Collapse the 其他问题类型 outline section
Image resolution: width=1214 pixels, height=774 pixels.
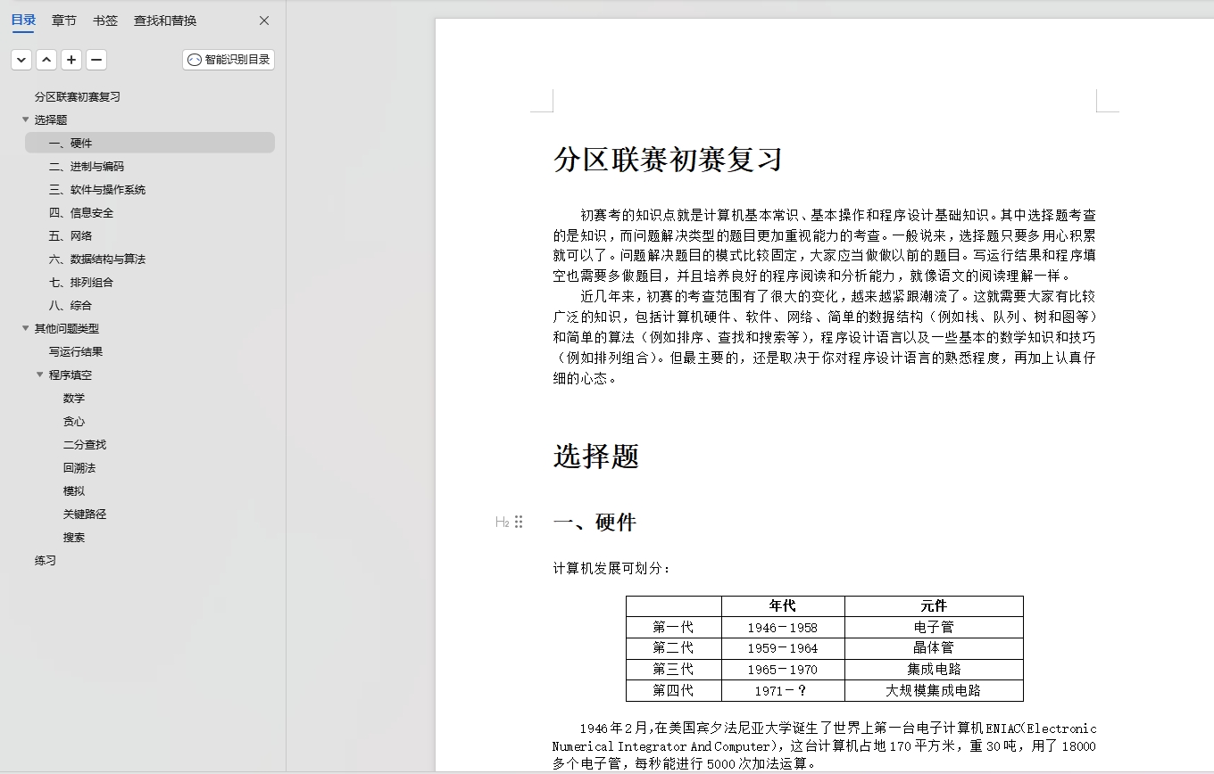click(25, 328)
